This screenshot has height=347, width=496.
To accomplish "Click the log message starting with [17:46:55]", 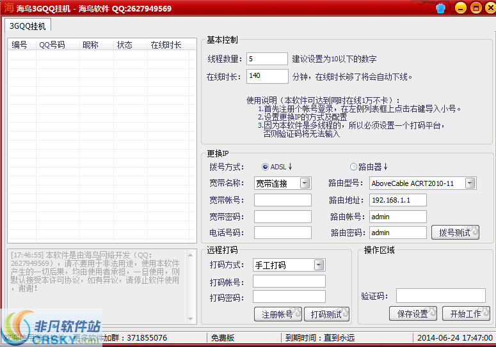I will point(95,272).
